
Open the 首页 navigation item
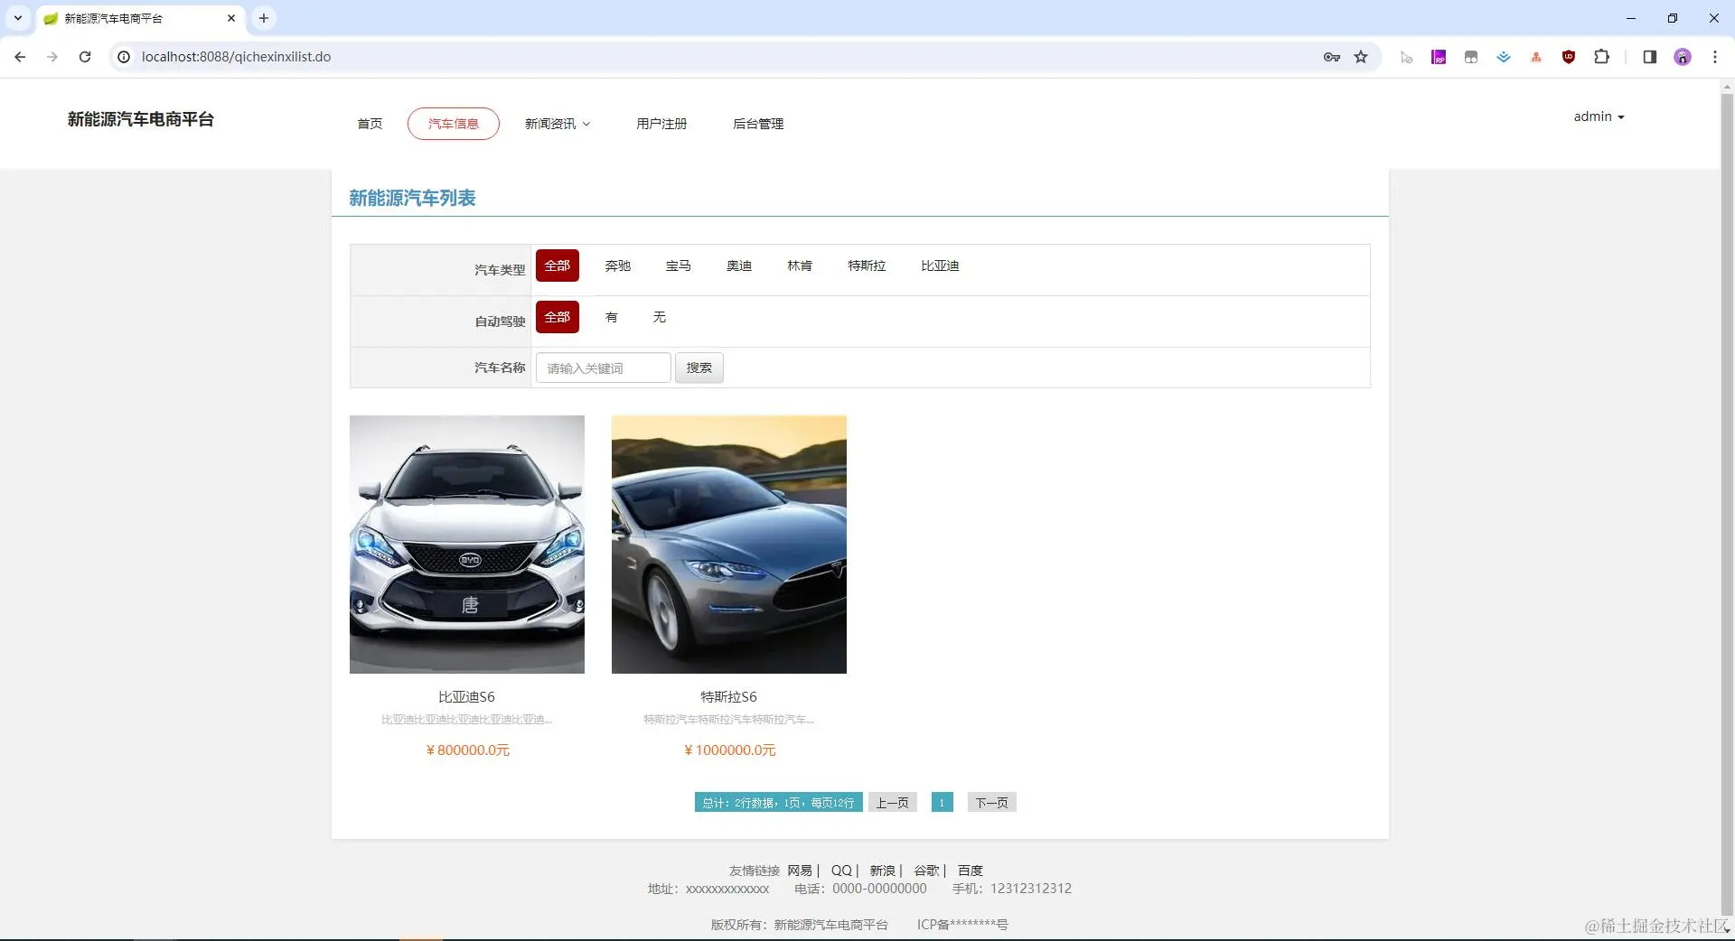tap(370, 124)
